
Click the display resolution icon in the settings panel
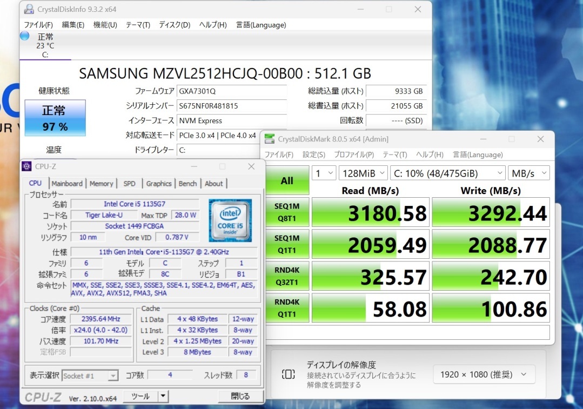288,374
